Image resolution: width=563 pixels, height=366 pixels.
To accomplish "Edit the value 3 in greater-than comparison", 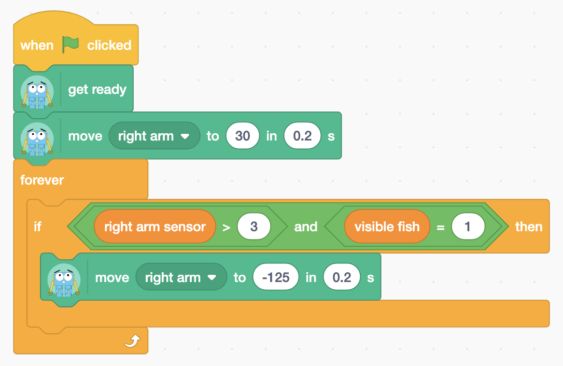I will click(254, 227).
